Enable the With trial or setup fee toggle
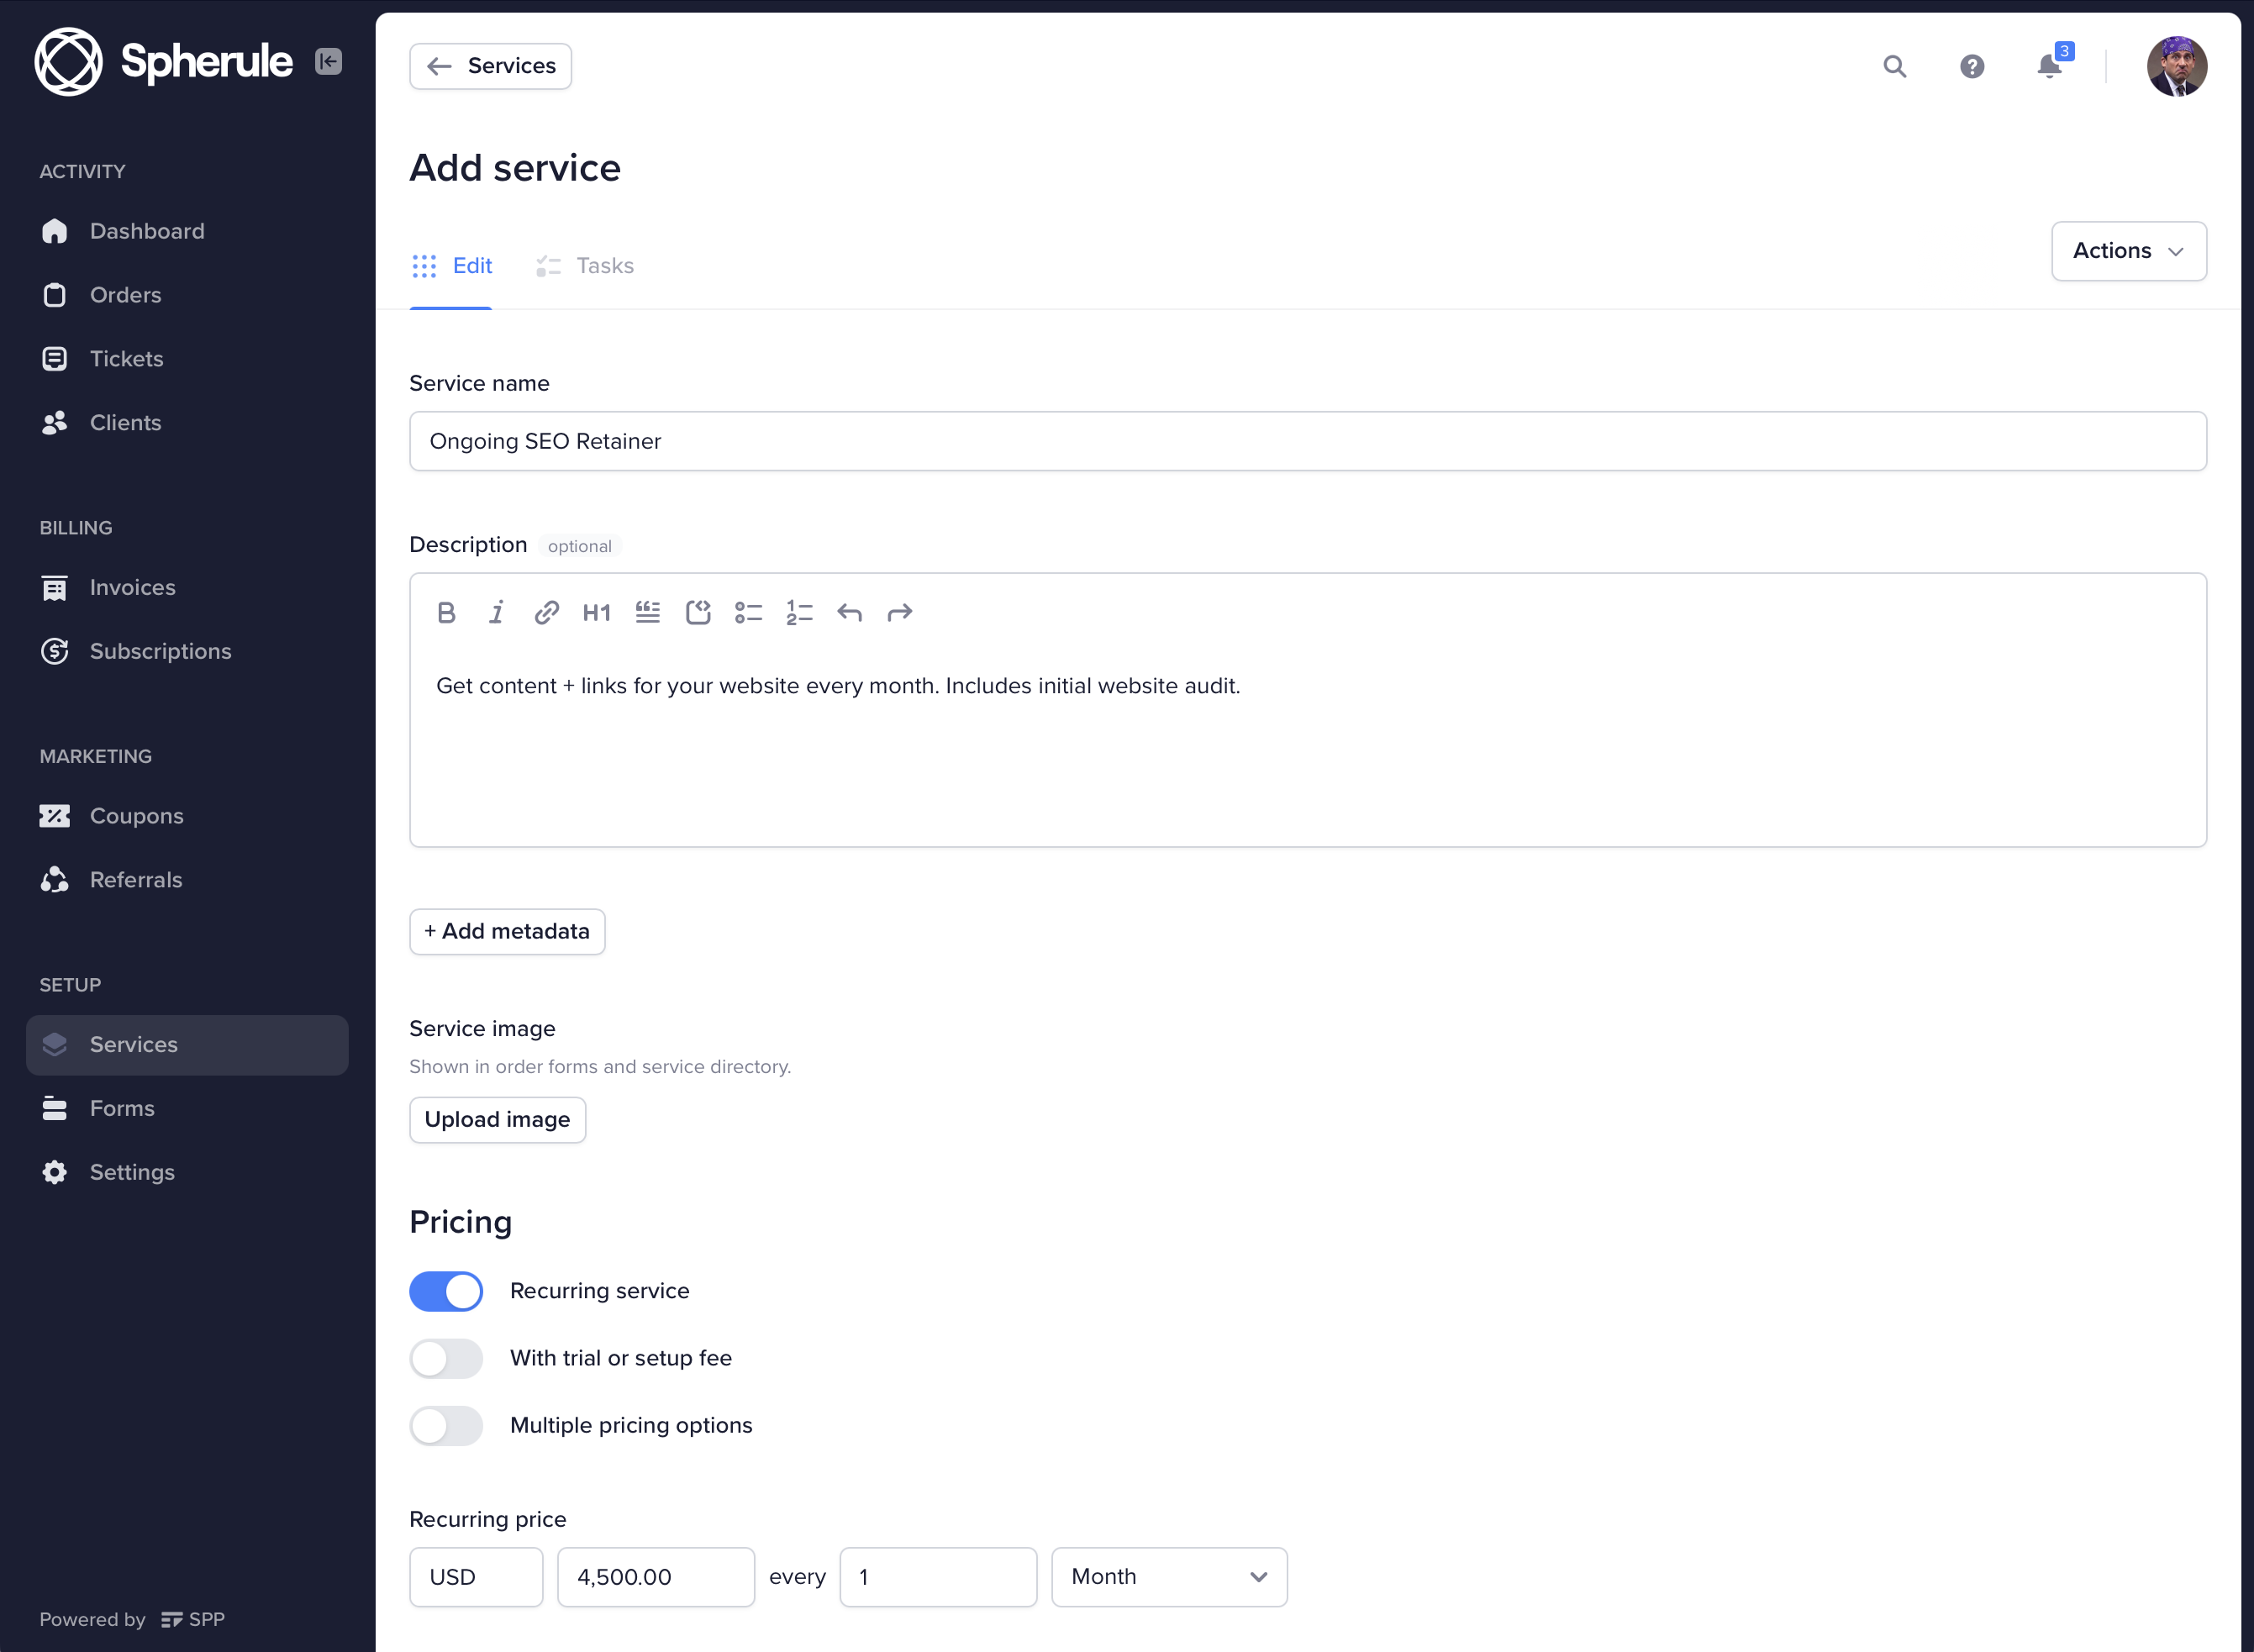The width and height of the screenshot is (2254, 1652). (x=446, y=1358)
